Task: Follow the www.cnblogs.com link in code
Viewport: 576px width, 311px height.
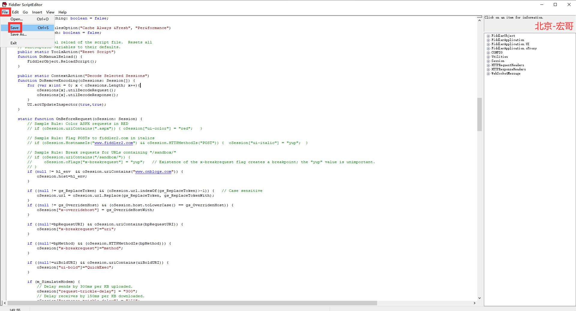Action: coord(153,172)
